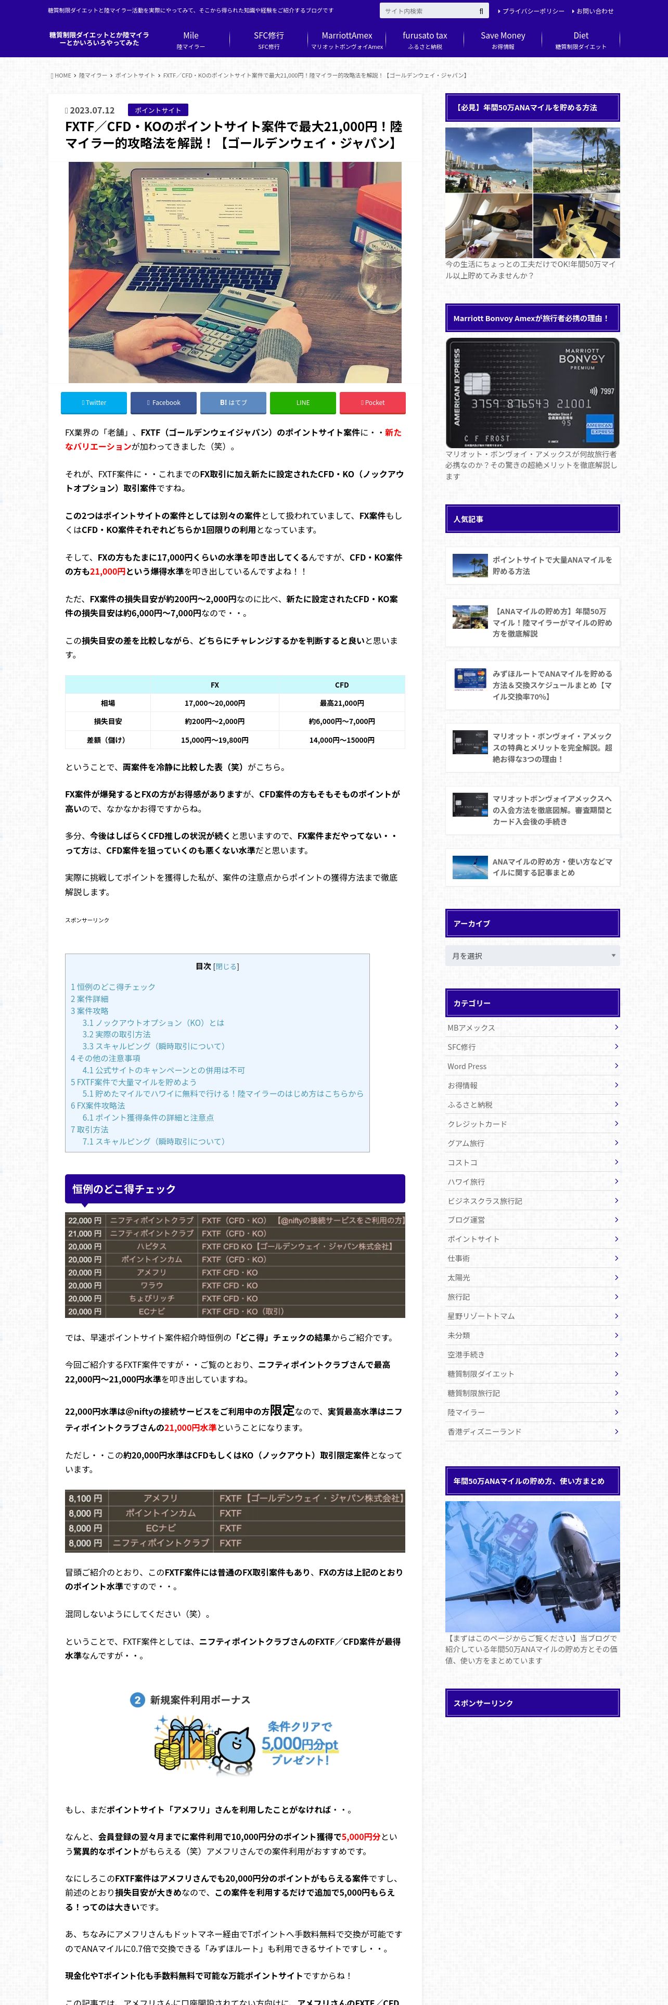This screenshot has height=2005, width=668.
Task: Open 陸マイラー in the breadcrumb
Action: [x=93, y=75]
